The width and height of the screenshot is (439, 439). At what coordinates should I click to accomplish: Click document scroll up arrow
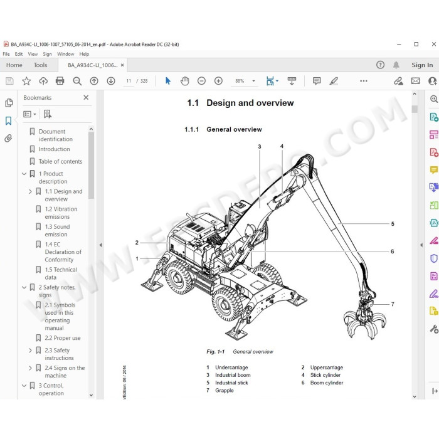(415, 94)
